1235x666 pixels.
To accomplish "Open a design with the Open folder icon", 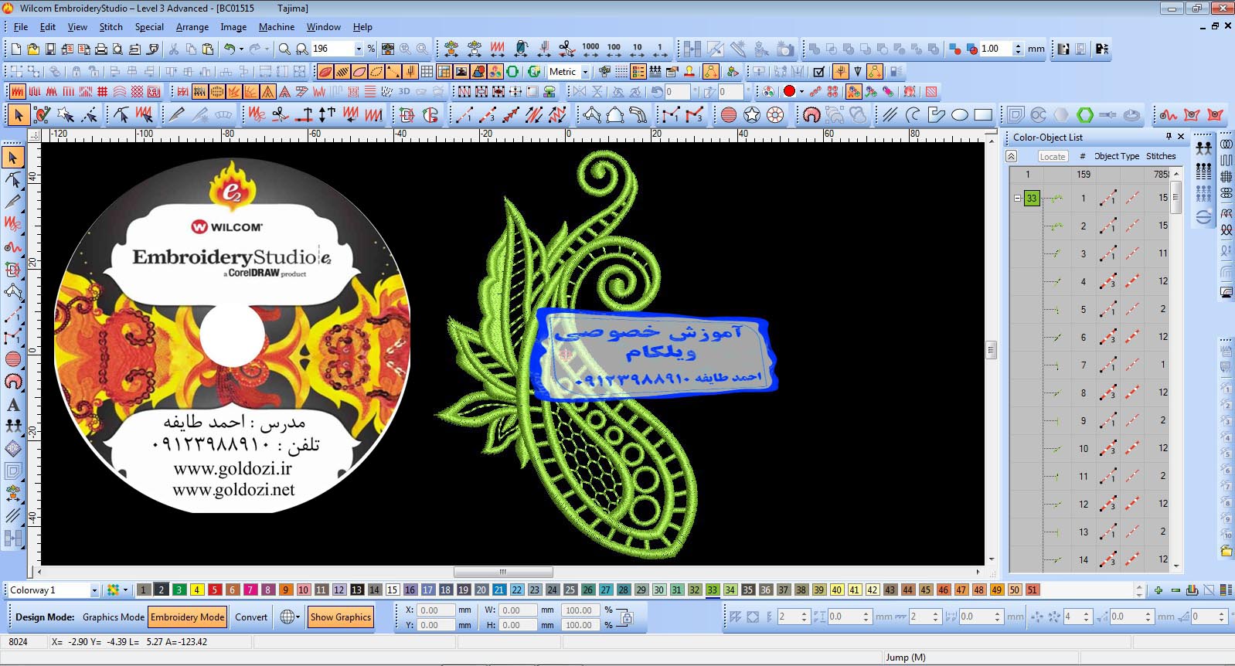I will point(32,49).
